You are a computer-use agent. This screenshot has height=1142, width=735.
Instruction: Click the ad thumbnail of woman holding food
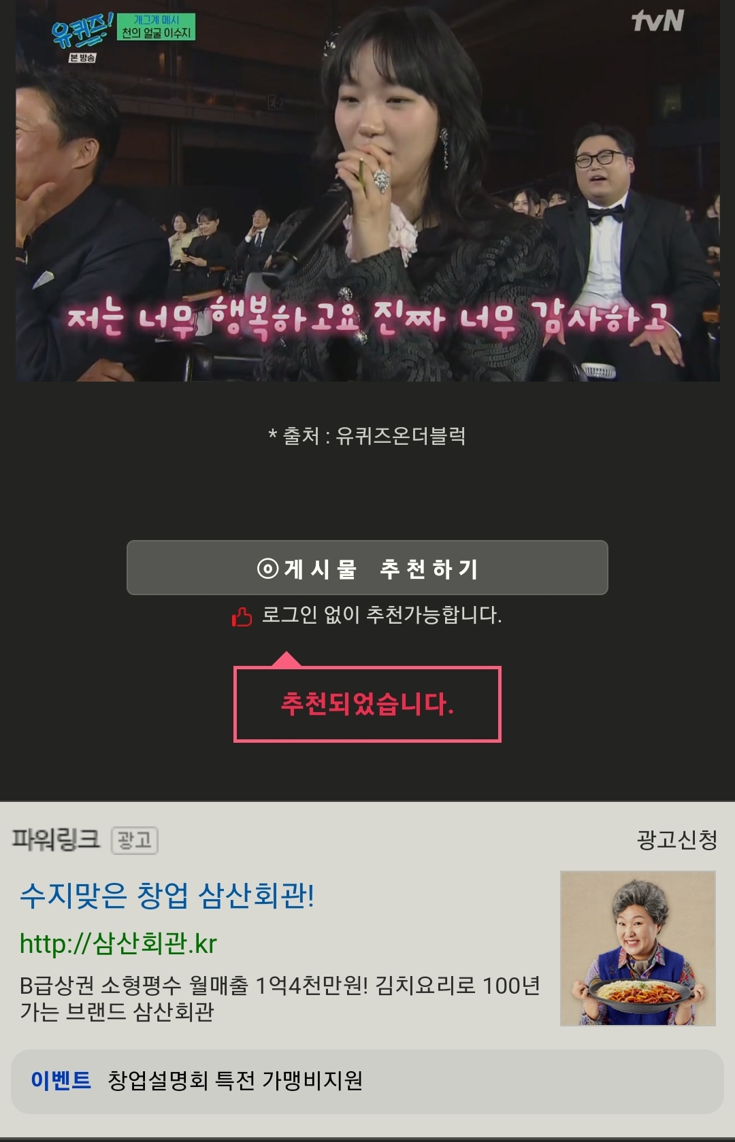638,948
